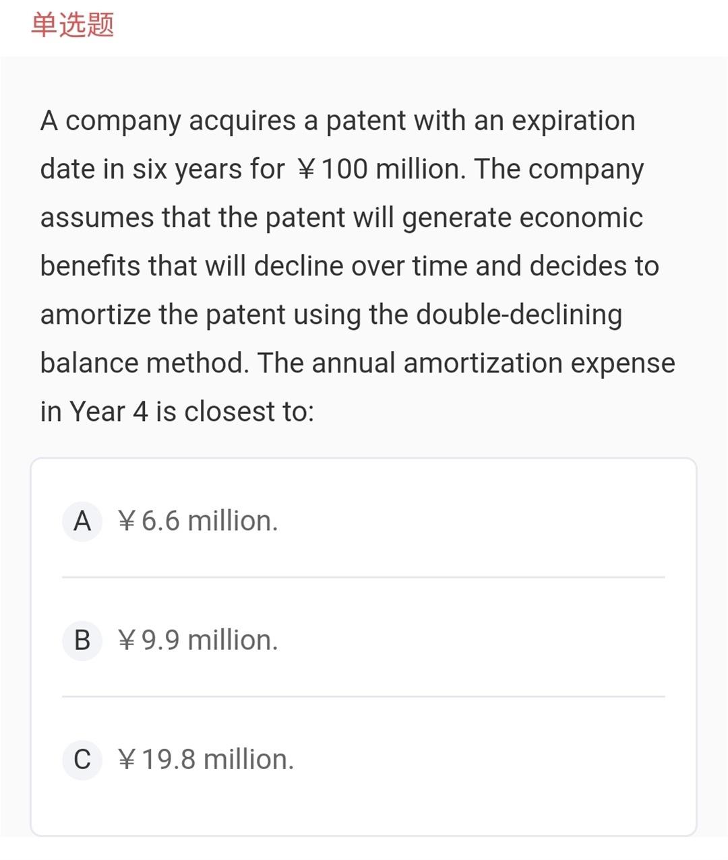Click the 单选题 header label
728x860 pixels.
click(x=73, y=25)
